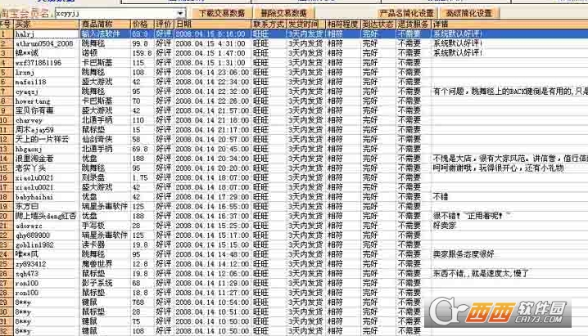Sort by the 日期 column header
The height and width of the screenshot is (336, 588).
[212, 25]
